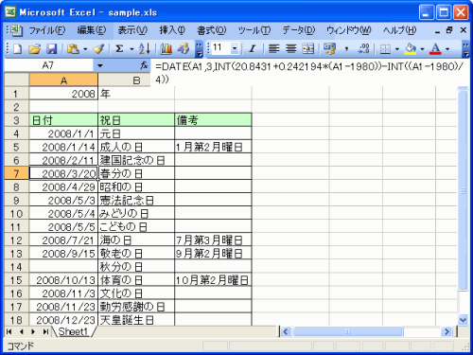Toggle italic formatting
Image resolution: width=473 pixels, height=355 pixels.
[252, 49]
